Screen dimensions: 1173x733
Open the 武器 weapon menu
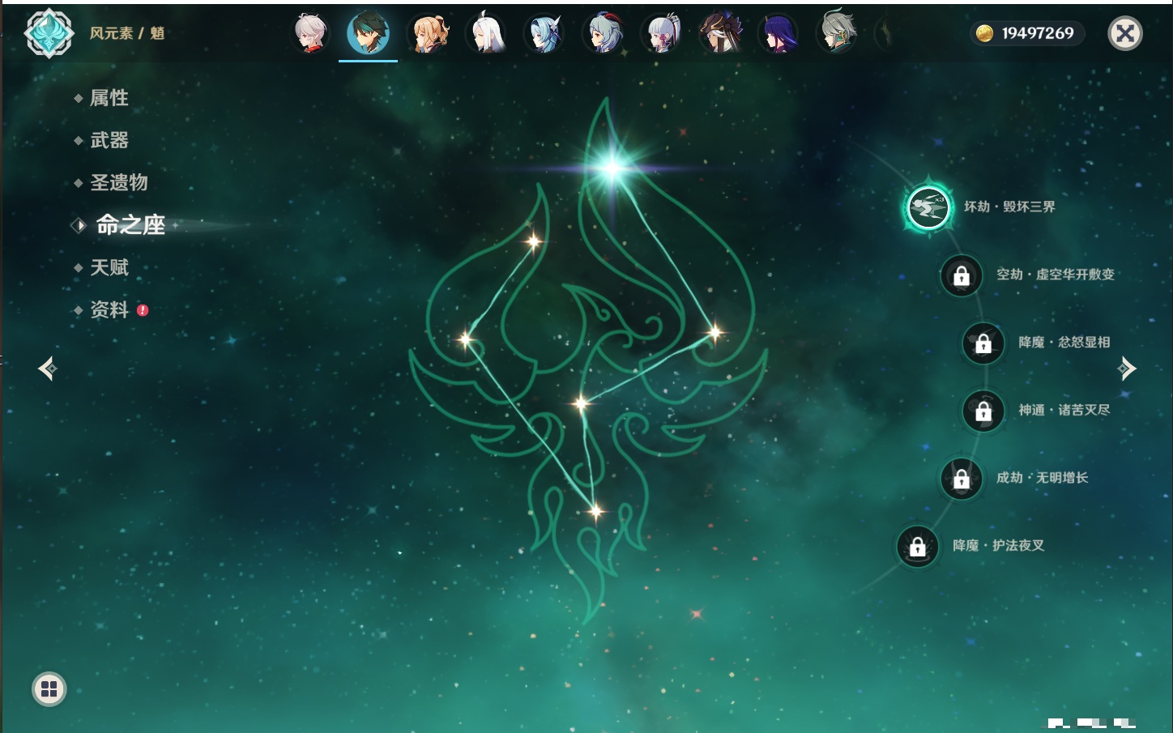click(x=109, y=140)
